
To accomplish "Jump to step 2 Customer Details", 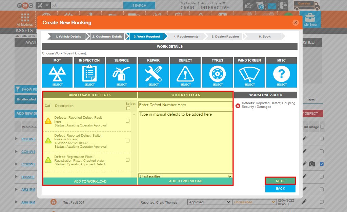I will tap(107, 37).
